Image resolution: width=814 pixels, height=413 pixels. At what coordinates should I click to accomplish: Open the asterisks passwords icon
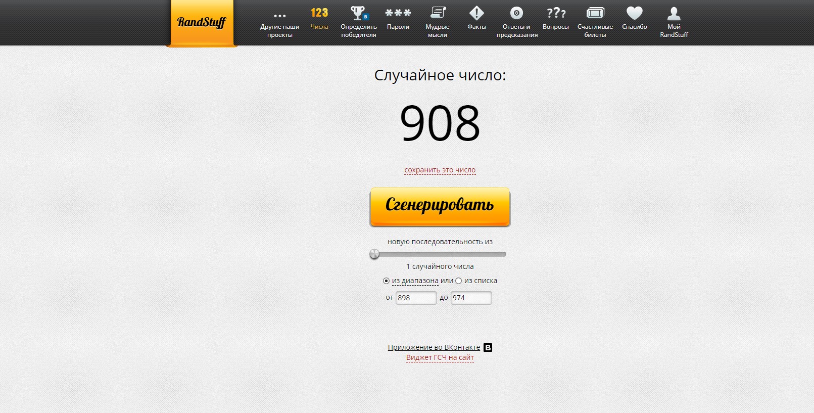click(398, 13)
